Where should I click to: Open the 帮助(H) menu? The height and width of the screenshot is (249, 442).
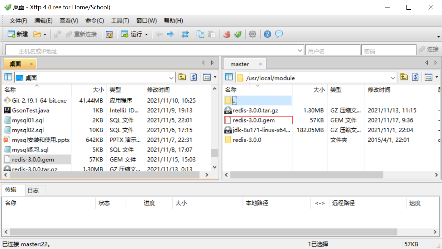(173, 21)
